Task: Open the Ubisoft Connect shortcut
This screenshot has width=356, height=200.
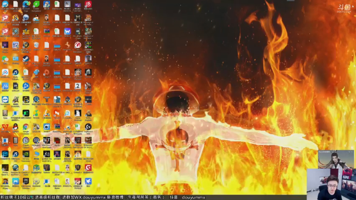Action: 26,141
